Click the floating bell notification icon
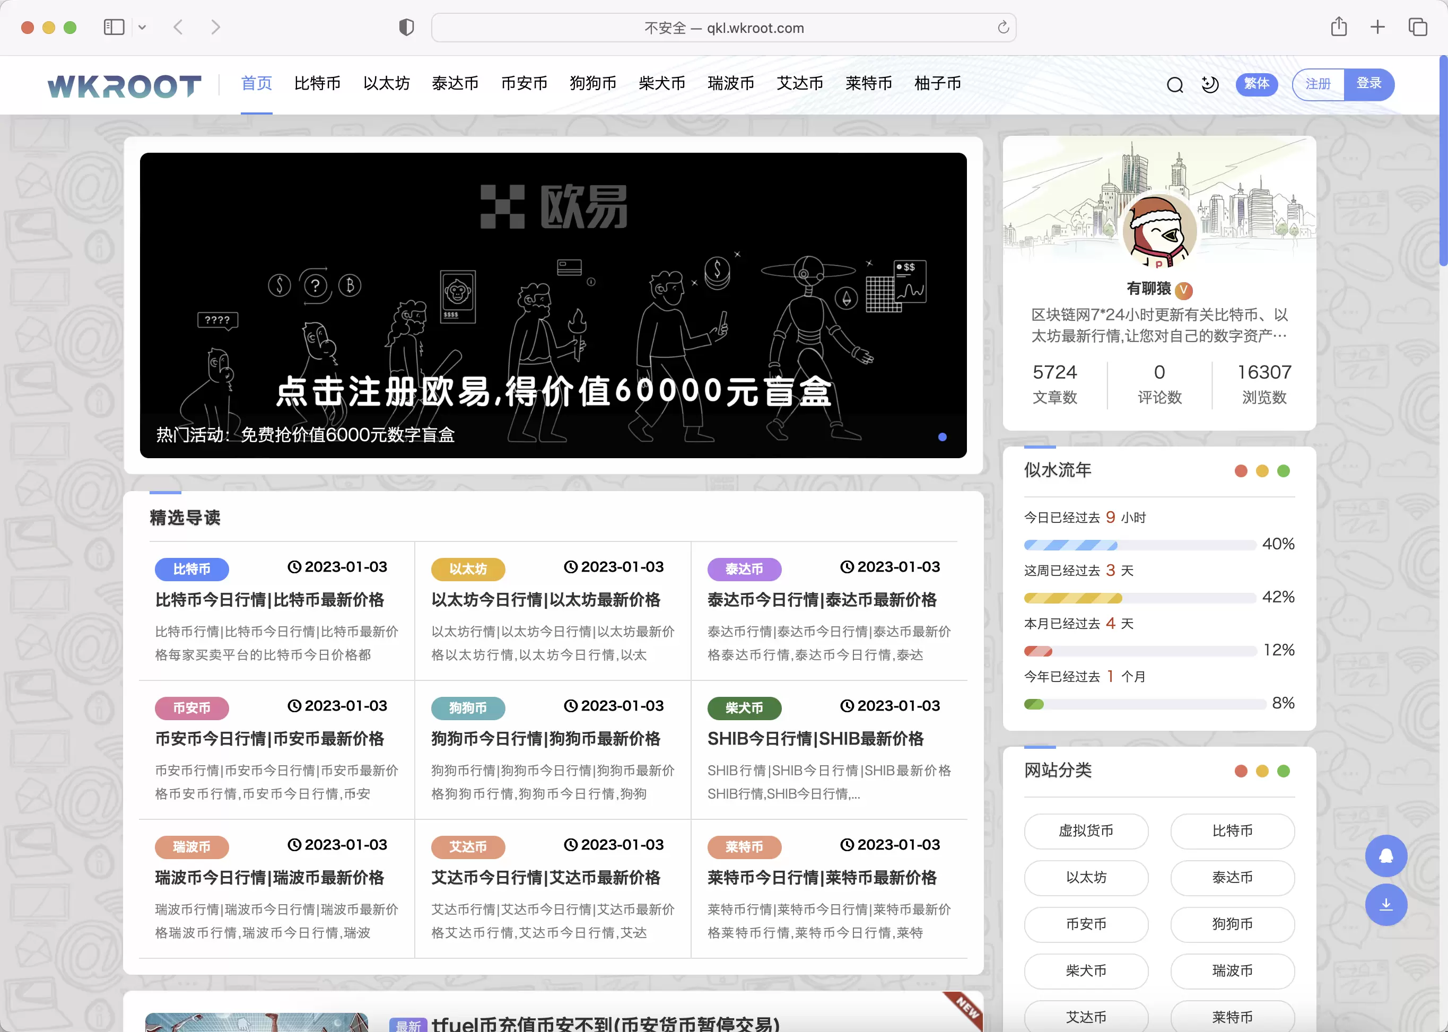This screenshot has height=1032, width=1448. pyautogui.click(x=1386, y=856)
